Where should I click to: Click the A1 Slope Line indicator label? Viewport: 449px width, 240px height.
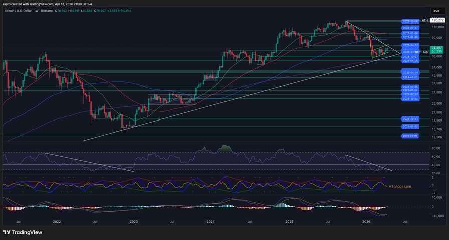click(x=400, y=186)
